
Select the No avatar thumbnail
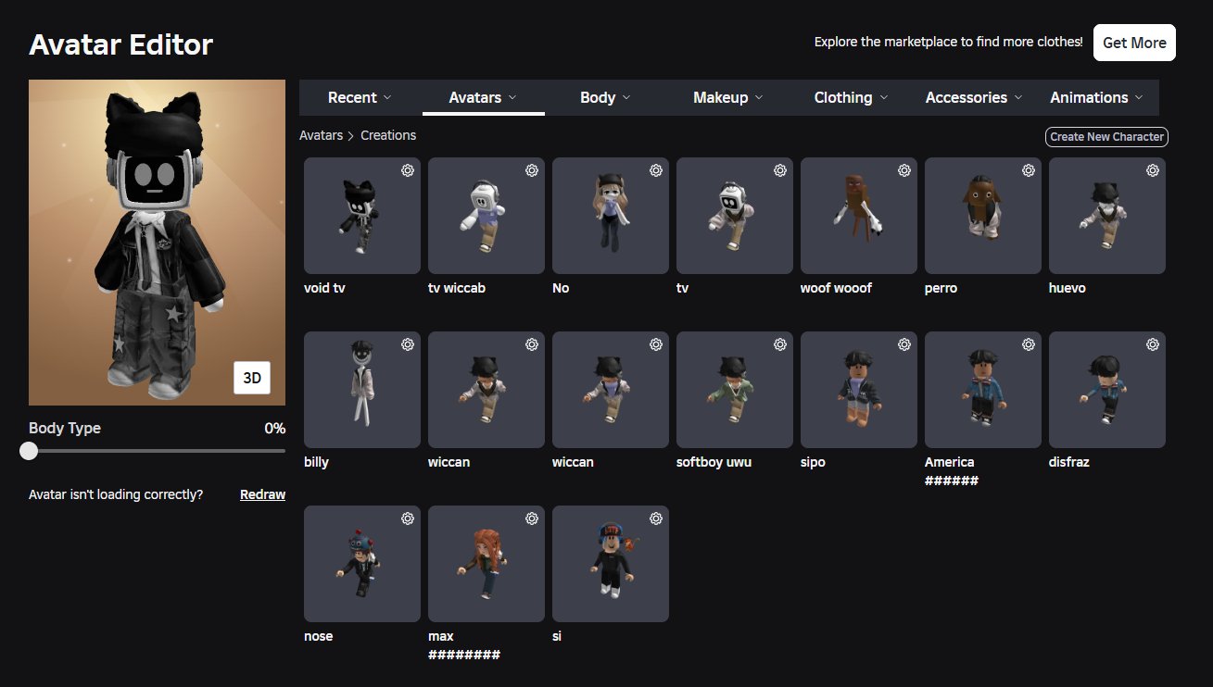pos(611,216)
